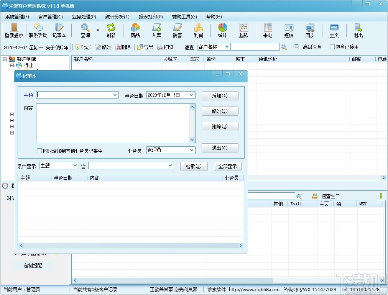Click the 通讯地址 column header
This screenshot has width=388, height=295.
(303, 59)
